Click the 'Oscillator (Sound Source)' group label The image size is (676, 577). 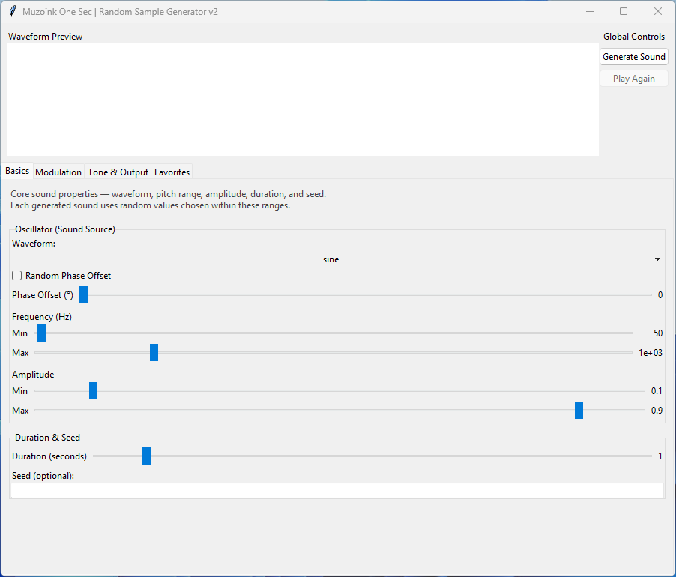65,229
